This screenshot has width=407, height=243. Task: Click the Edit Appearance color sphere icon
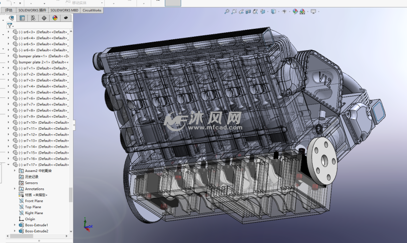click(x=295, y=11)
